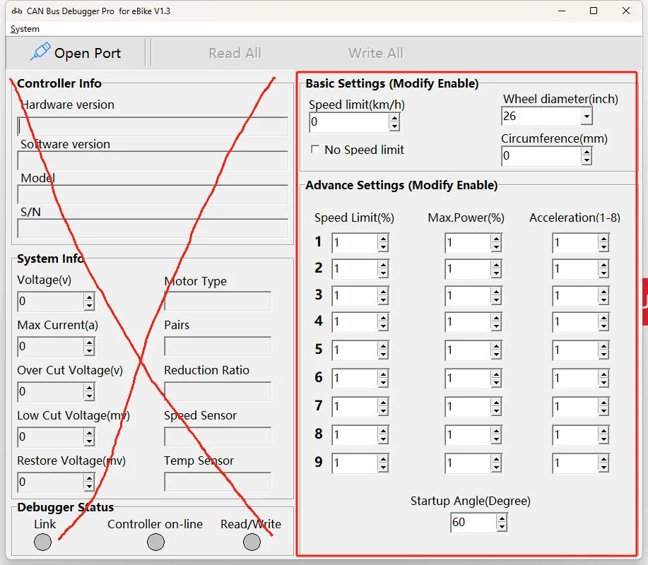Increase Speed limit(km/h) with the up arrow
This screenshot has height=565, width=648.
(395, 118)
